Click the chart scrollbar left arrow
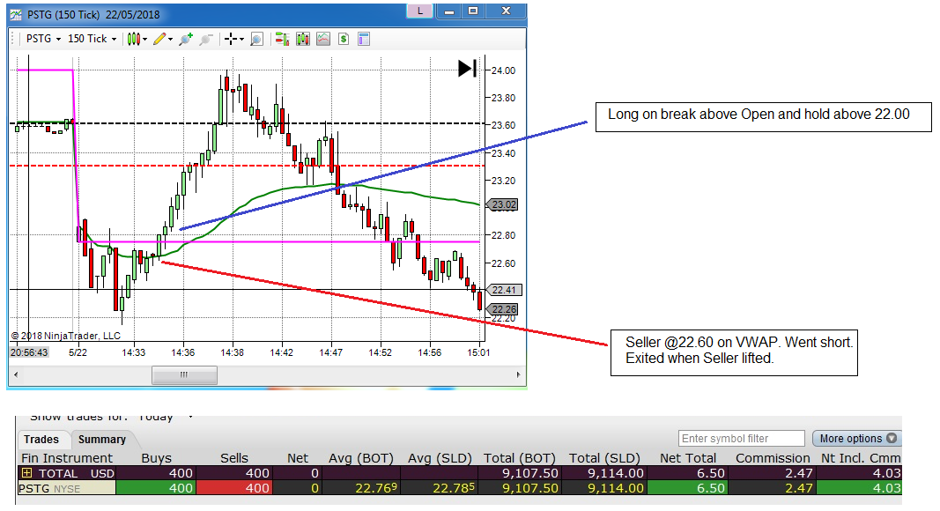 coord(16,374)
